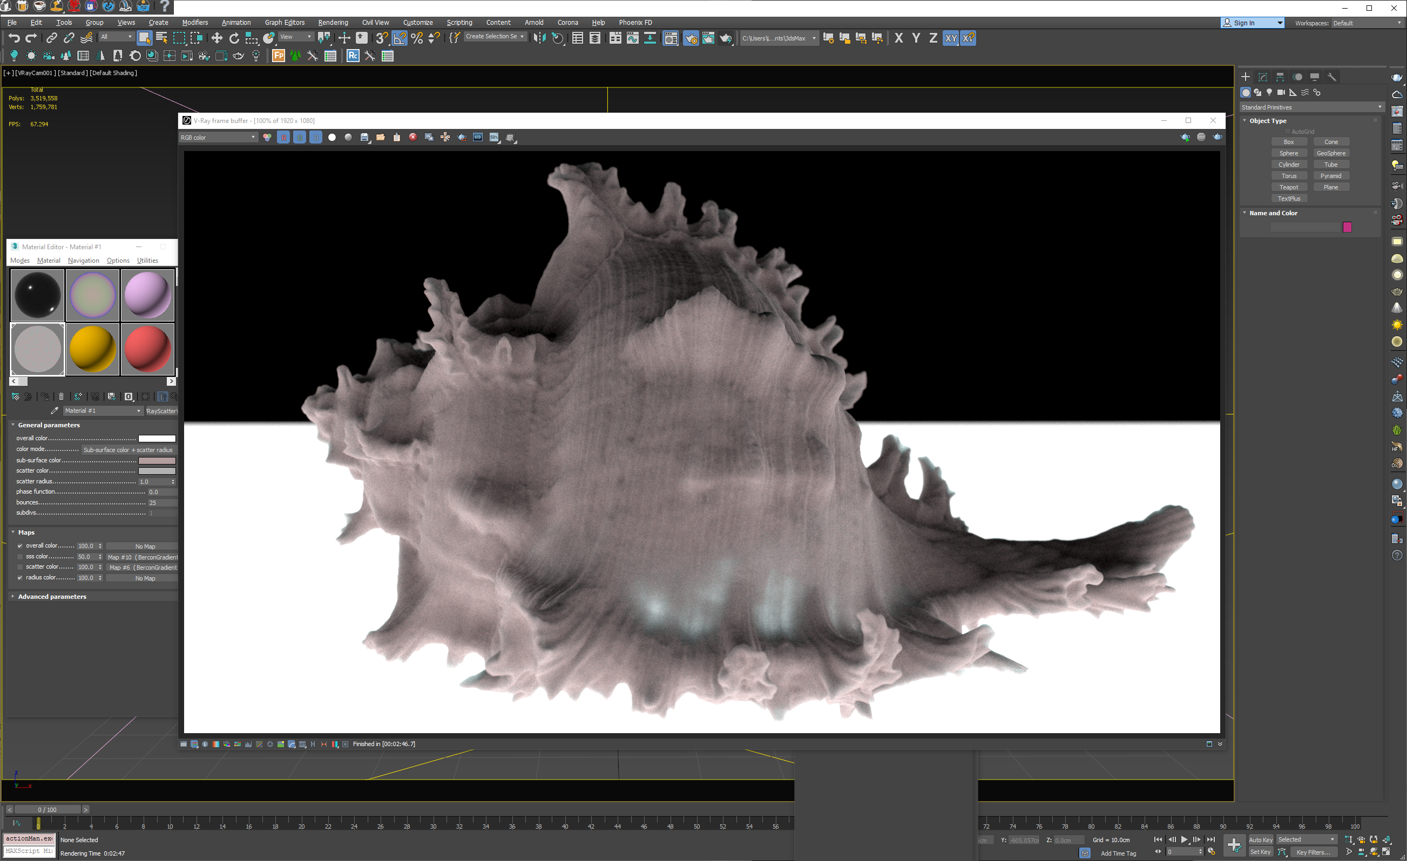1407x861 pixels.
Task: Activate the Select and Rotate tool
Action: [234, 38]
